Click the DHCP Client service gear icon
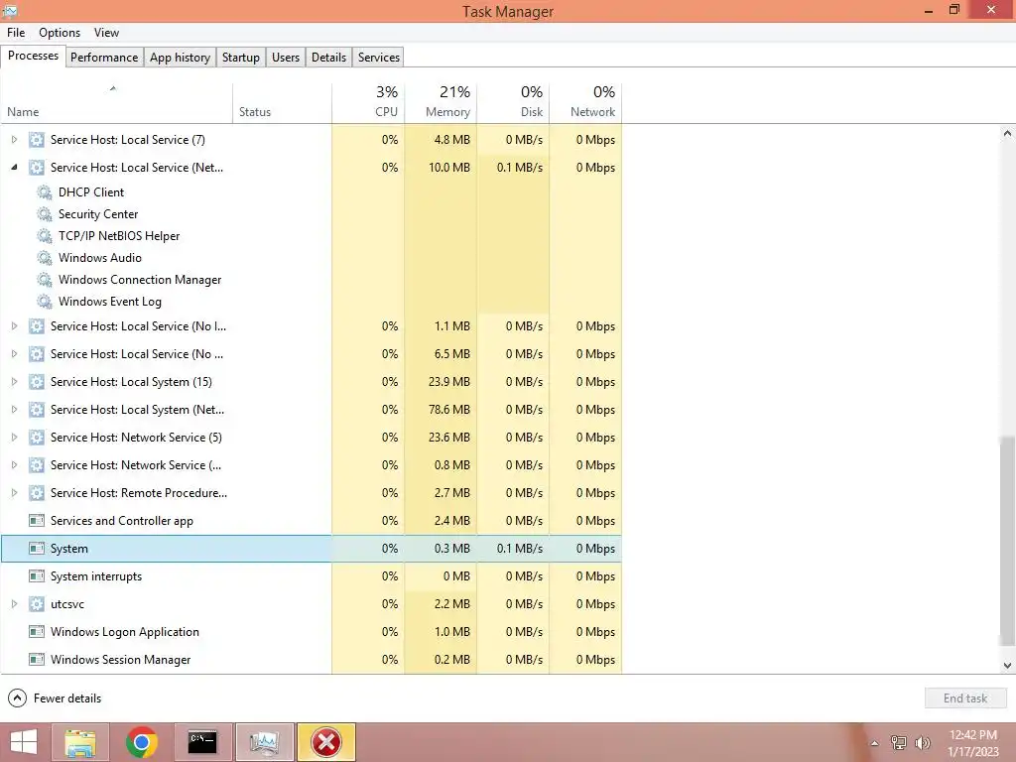The width and height of the screenshot is (1016, 762). point(44,192)
